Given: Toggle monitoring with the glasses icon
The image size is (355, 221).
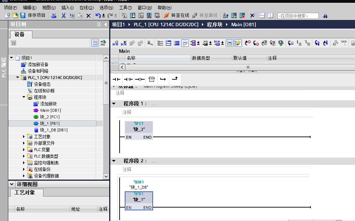Looking at the screenshot, I should click(344, 43).
